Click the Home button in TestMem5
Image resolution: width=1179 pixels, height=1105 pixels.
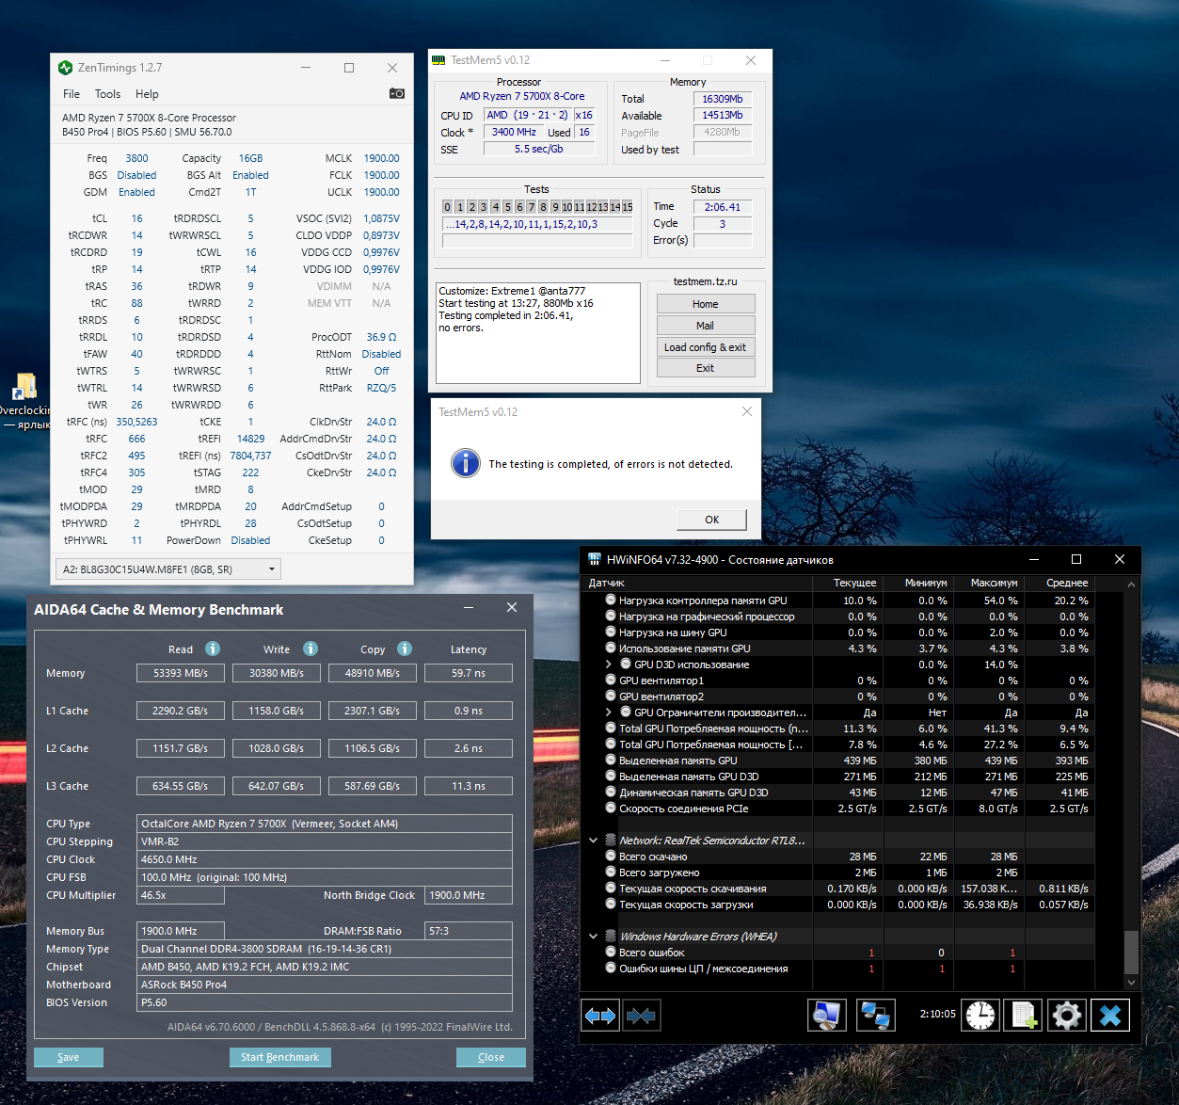coord(706,304)
